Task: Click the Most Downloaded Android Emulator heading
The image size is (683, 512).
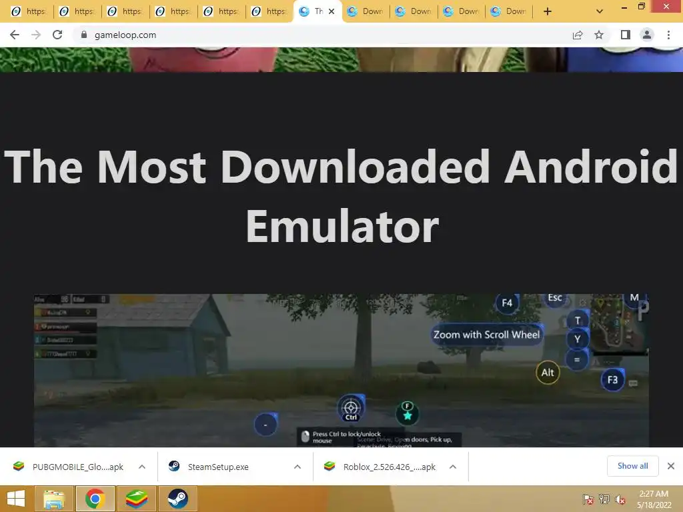Action: tap(341, 196)
